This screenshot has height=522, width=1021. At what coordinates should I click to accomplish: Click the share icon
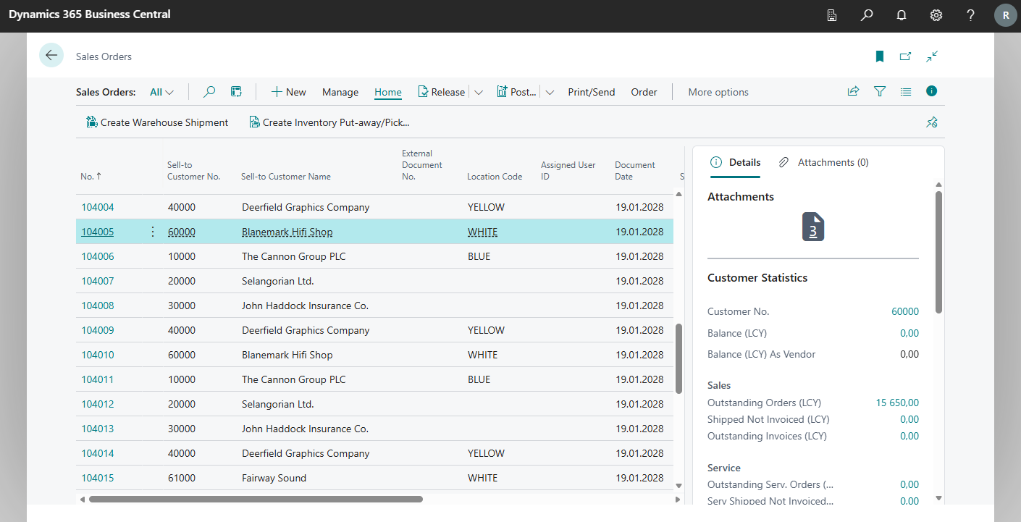[853, 91]
